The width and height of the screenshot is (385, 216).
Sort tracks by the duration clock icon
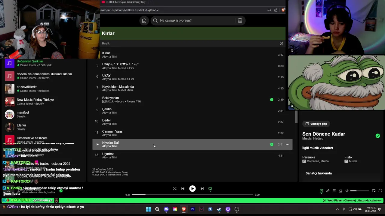pyautogui.click(x=281, y=43)
